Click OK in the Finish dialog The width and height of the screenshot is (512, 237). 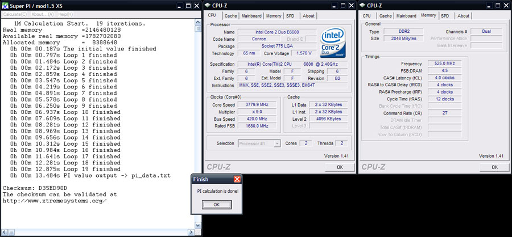coord(217,205)
